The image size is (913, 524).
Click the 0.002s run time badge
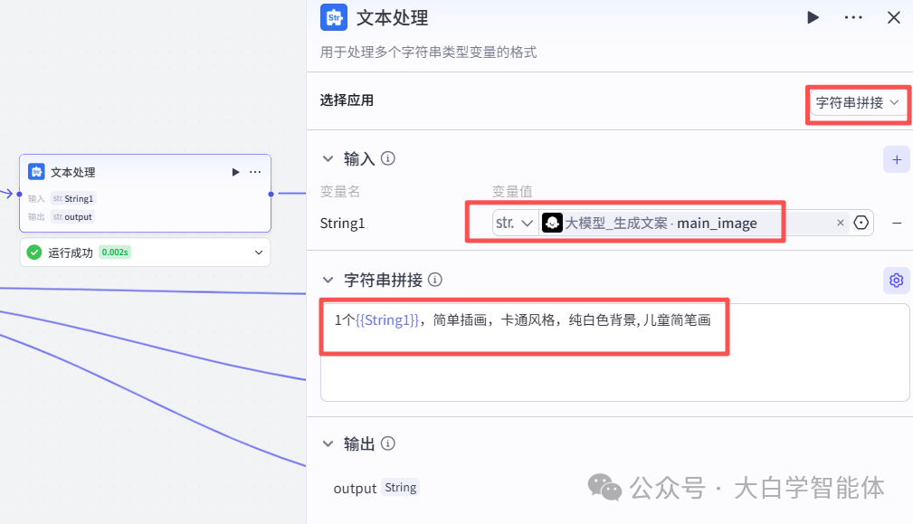click(115, 252)
